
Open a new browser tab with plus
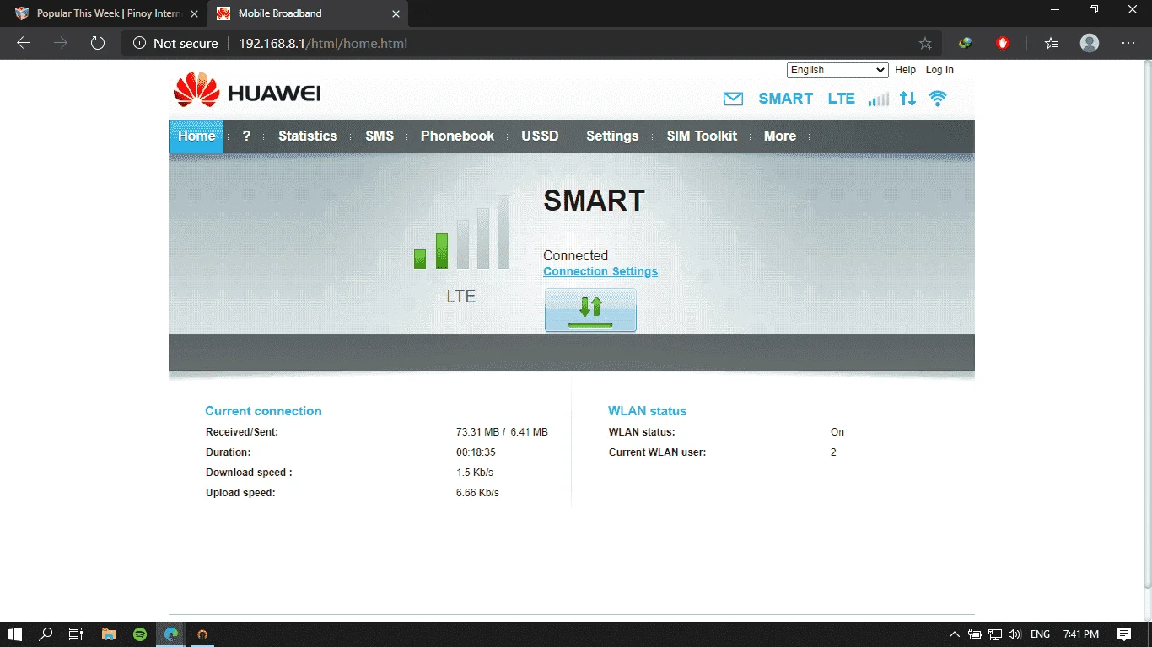tap(423, 13)
